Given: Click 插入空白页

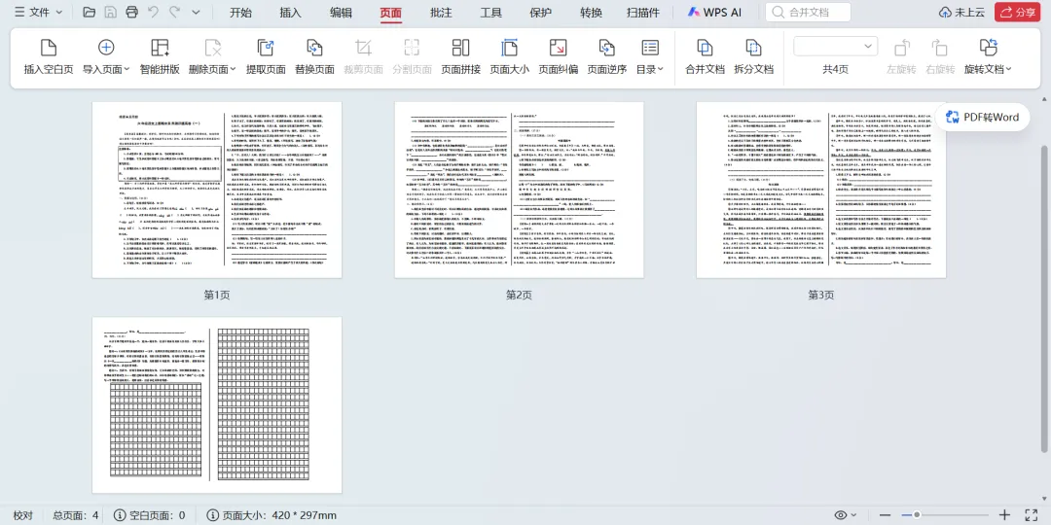Looking at the screenshot, I should [49, 57].
